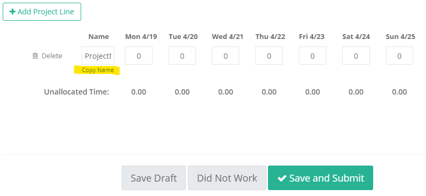Viewport: 426px width, 196px height.
Task: Click the plus icon on Add Project Line
Action: coord(12,12)
